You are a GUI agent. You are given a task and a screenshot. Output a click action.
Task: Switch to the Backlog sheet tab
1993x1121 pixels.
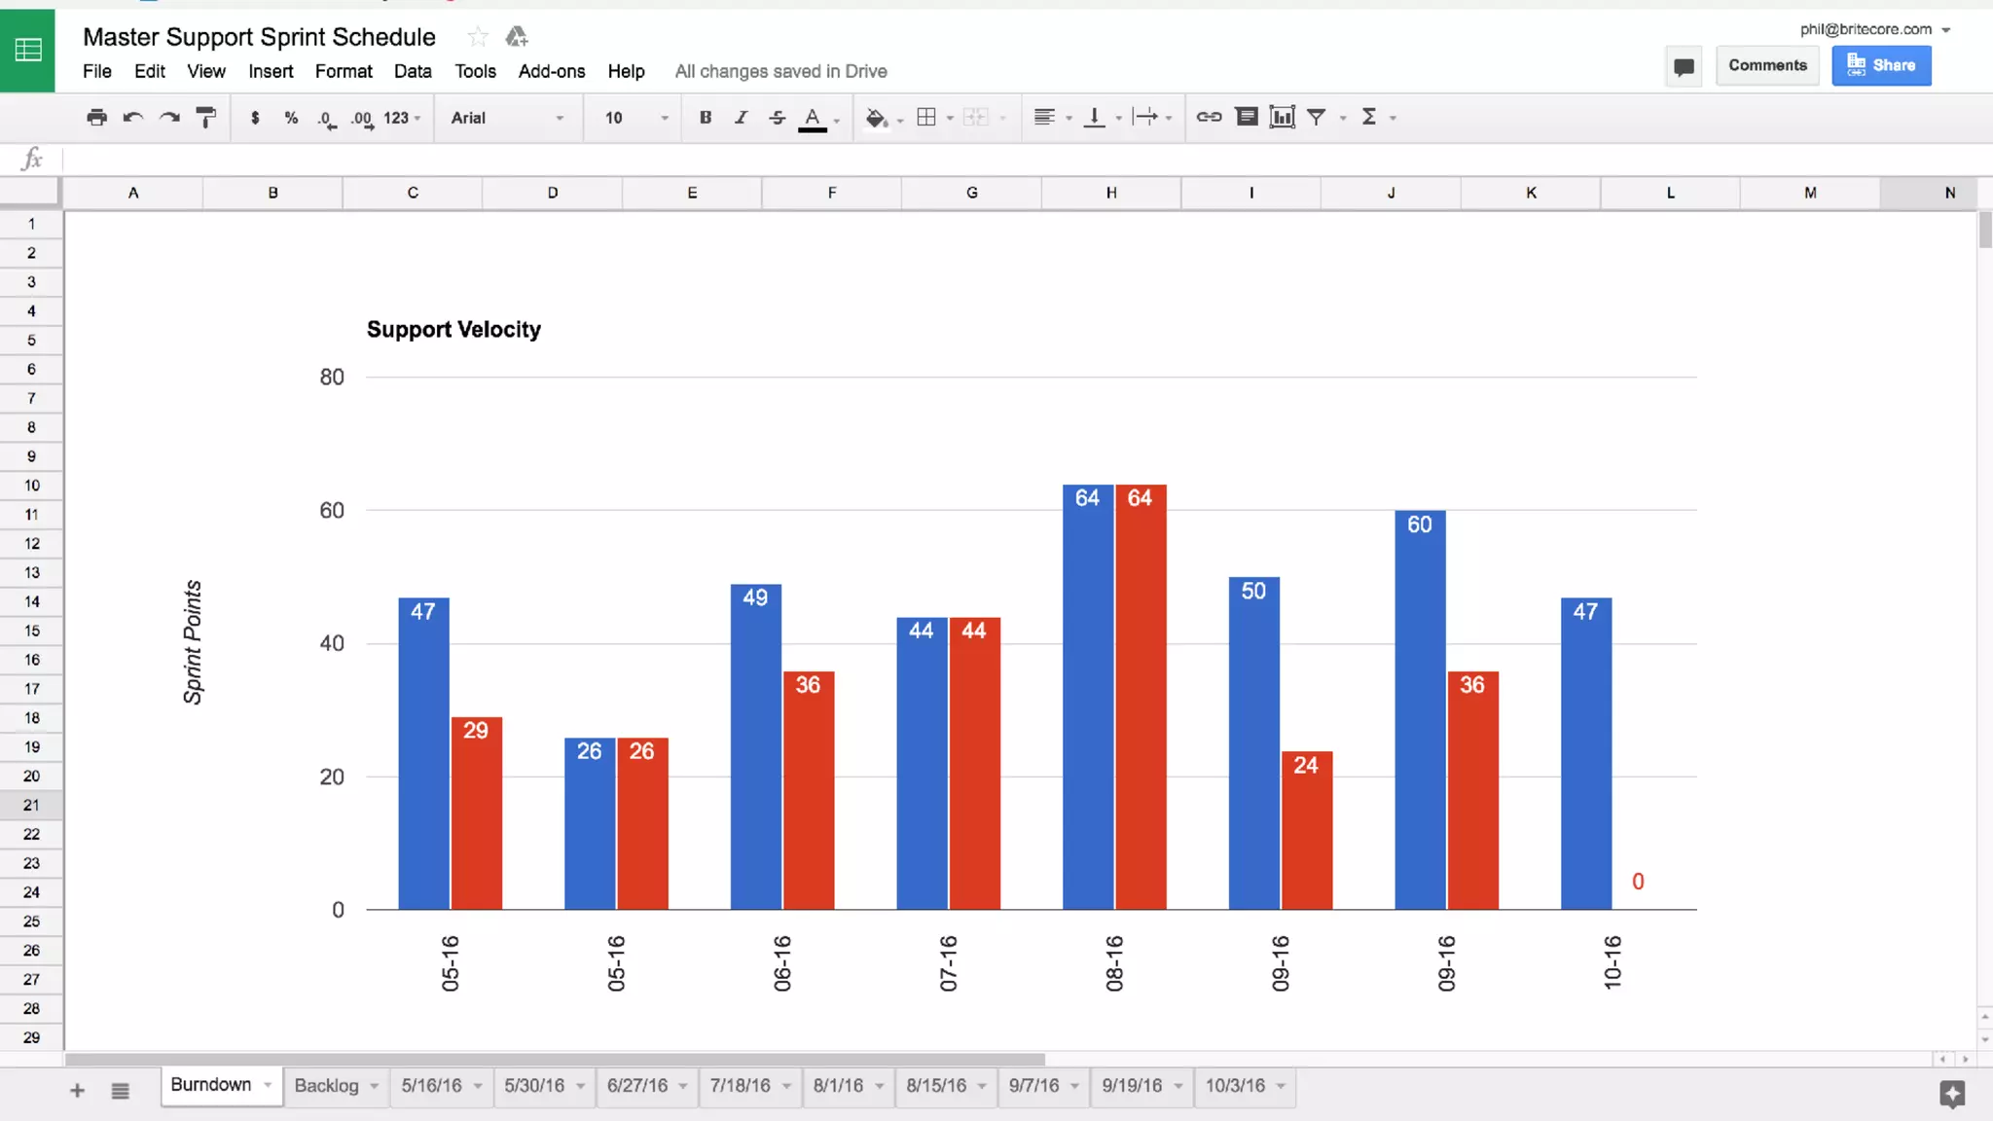click(327, 1086)
